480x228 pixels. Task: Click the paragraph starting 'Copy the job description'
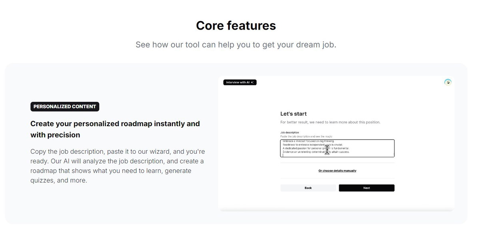click(x=118, y=166)
